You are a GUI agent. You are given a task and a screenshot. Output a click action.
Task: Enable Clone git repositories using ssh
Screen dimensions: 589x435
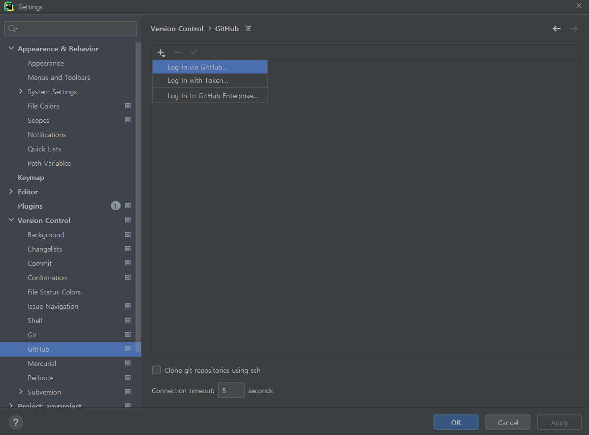(156, 370)
